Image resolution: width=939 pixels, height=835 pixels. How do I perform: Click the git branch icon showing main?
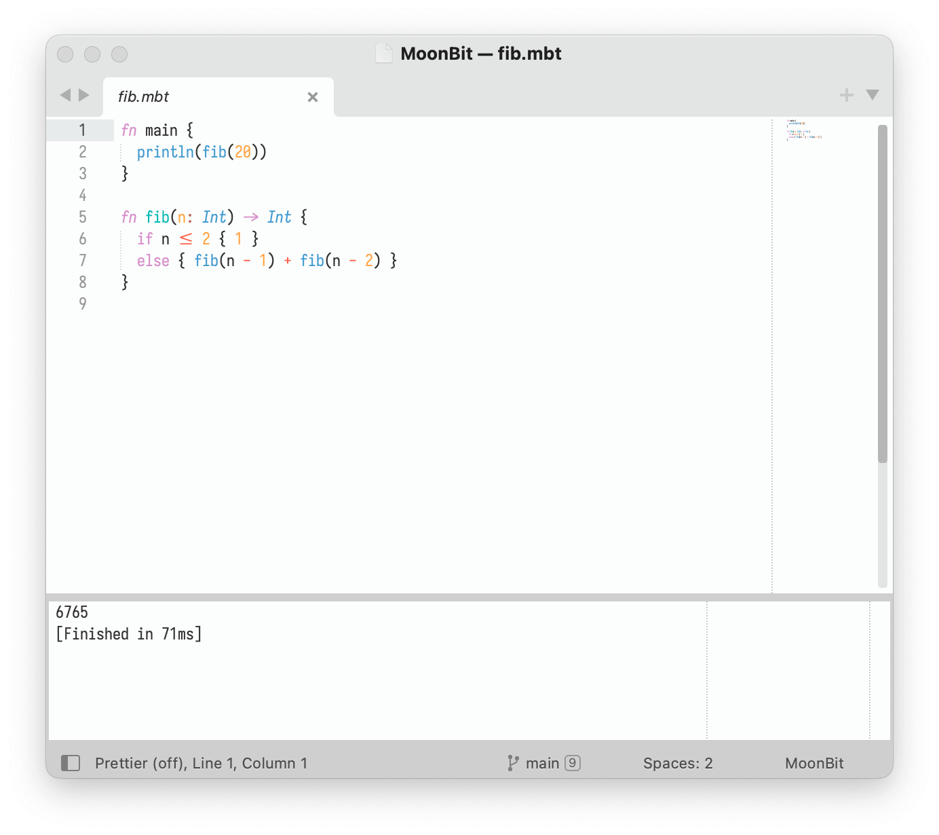point(514,763)
